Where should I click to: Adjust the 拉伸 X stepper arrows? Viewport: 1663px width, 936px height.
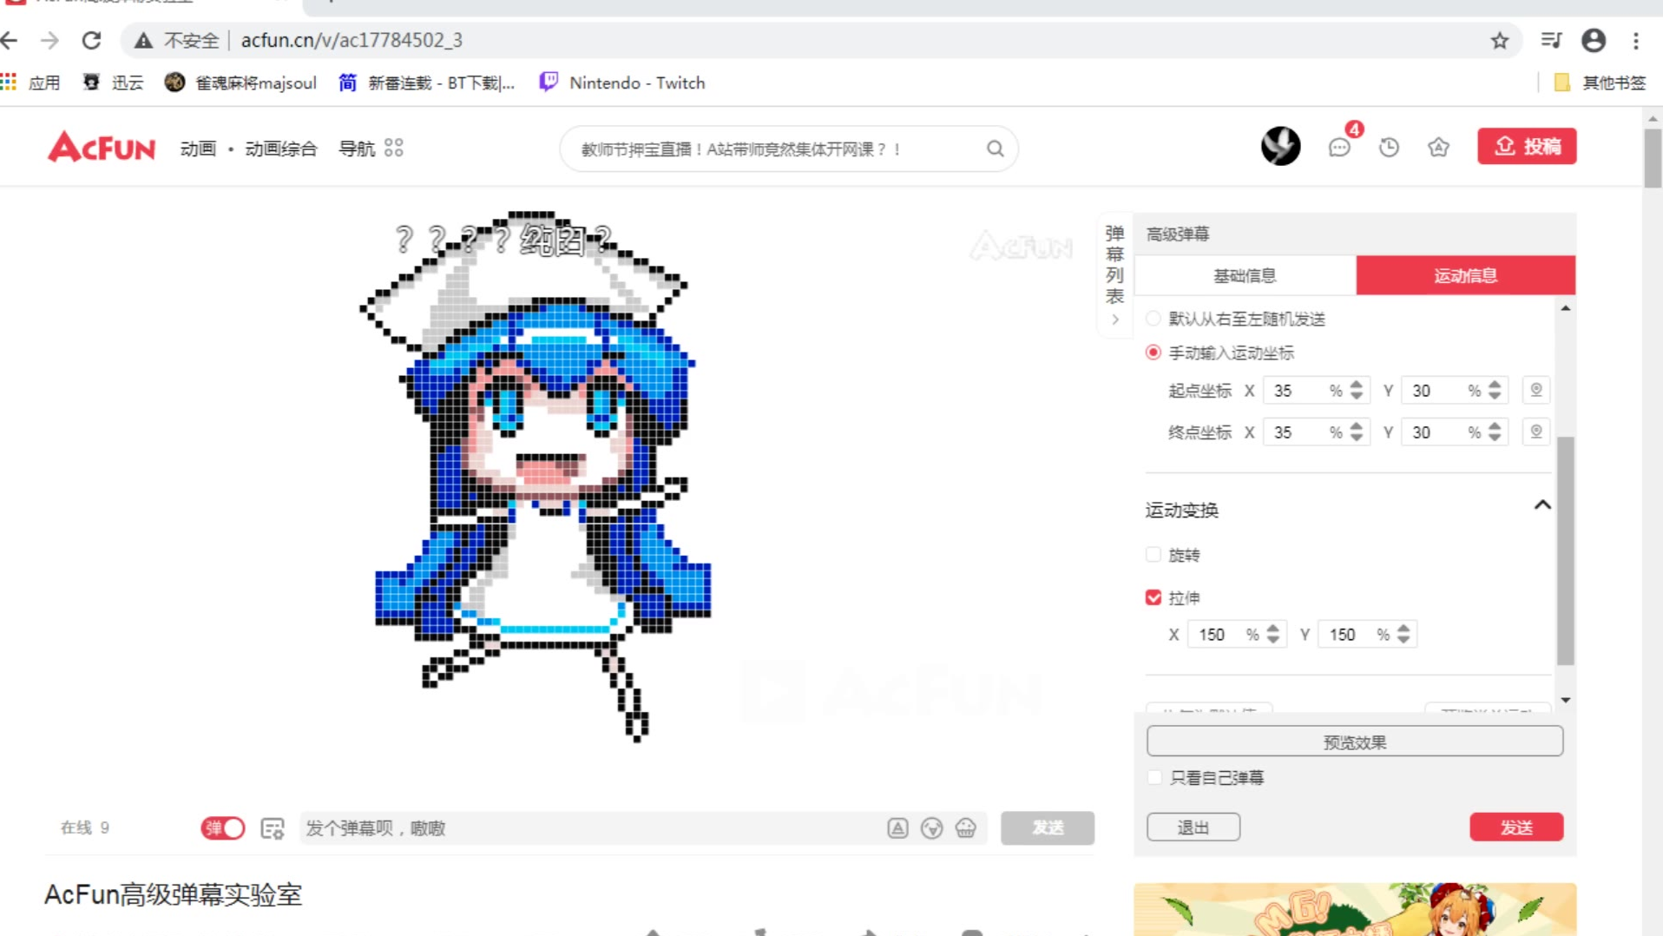[x=1272, y=635]
